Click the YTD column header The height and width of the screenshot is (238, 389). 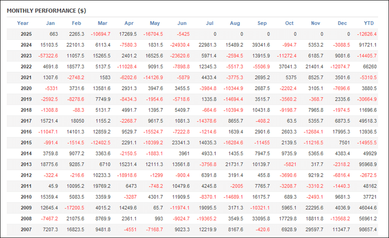click(369, 23)
